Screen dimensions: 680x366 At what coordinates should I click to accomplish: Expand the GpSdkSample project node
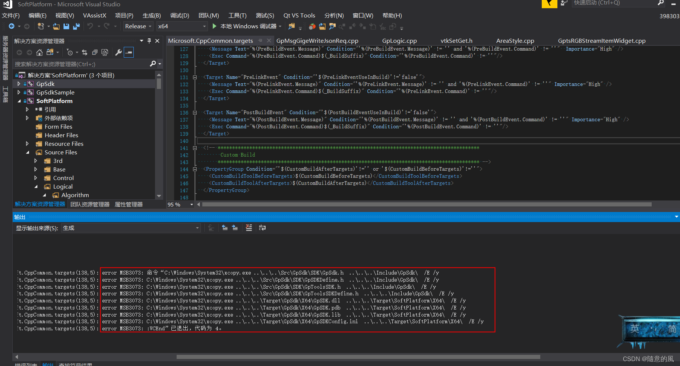point(19,93)
